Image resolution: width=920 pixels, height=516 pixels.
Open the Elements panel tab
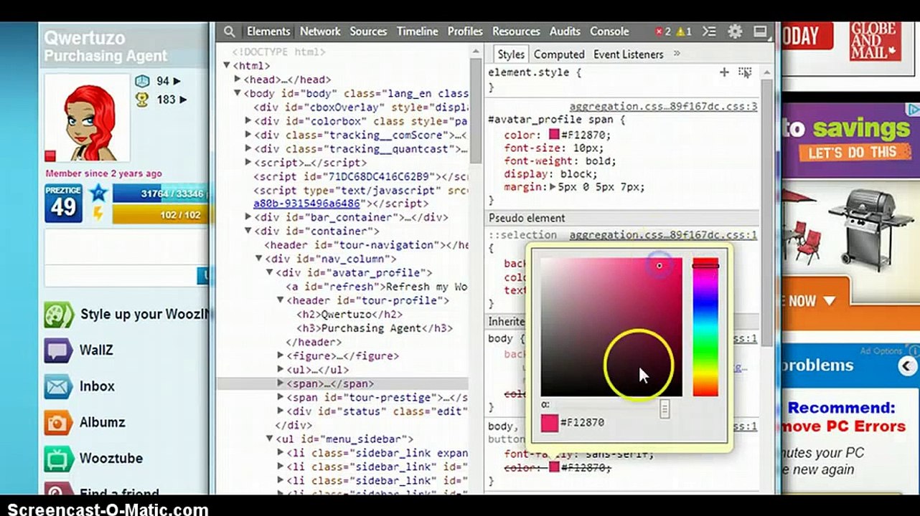pos(268,32)
